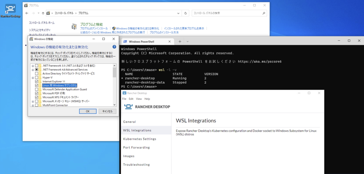Open the terminal profile dropdown chevron

[187, 41]
